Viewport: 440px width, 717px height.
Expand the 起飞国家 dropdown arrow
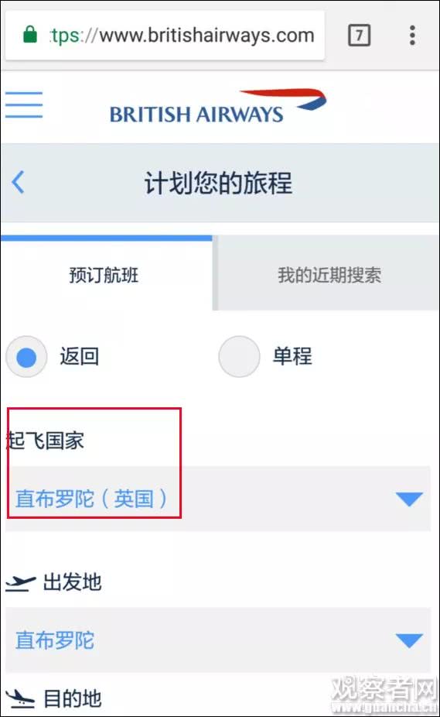[409, 499]
